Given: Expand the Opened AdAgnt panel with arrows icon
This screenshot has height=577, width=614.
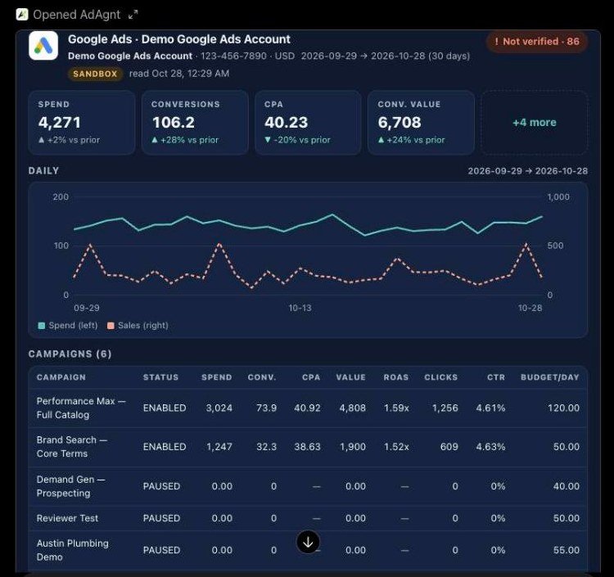Looking at the screenshot, I should click(x=133, y=15).
